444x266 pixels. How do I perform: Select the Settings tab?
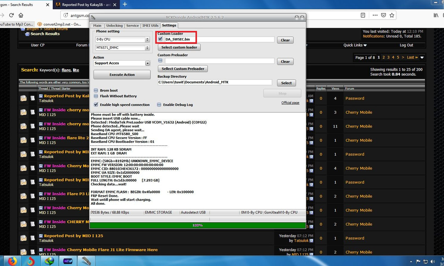(x=169, y=25)
